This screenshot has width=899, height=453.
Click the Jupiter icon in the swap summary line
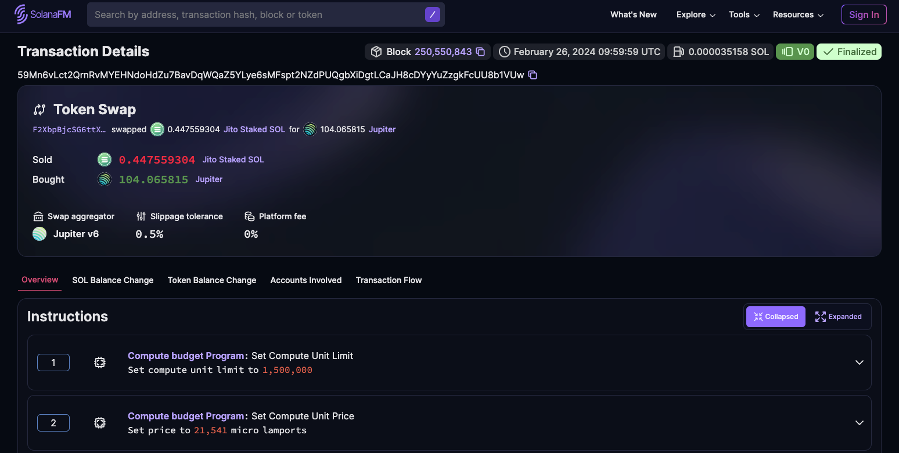[x=310, y=129]
